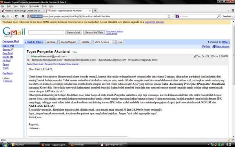
Task: Open the Help menu
Action: 51,6
